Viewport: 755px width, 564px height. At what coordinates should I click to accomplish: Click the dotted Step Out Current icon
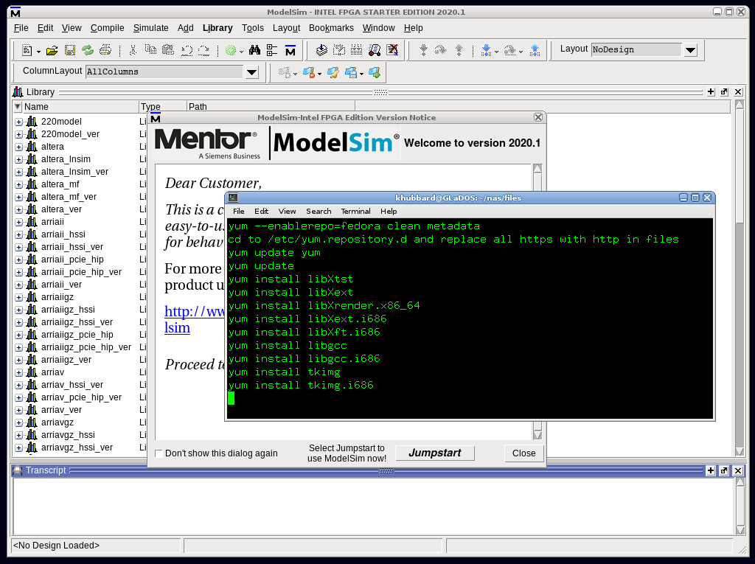coord(535,50)
